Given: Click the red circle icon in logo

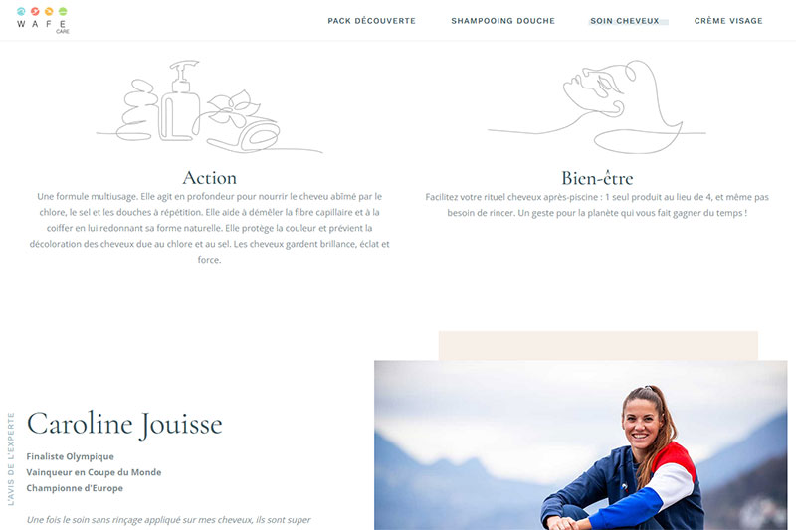Looking at the screenshot, I should [35, 11].
